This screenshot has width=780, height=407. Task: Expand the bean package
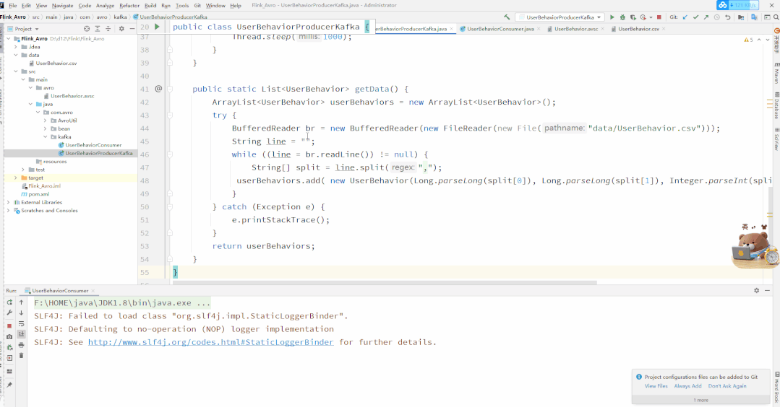click(x=46, y=128)
